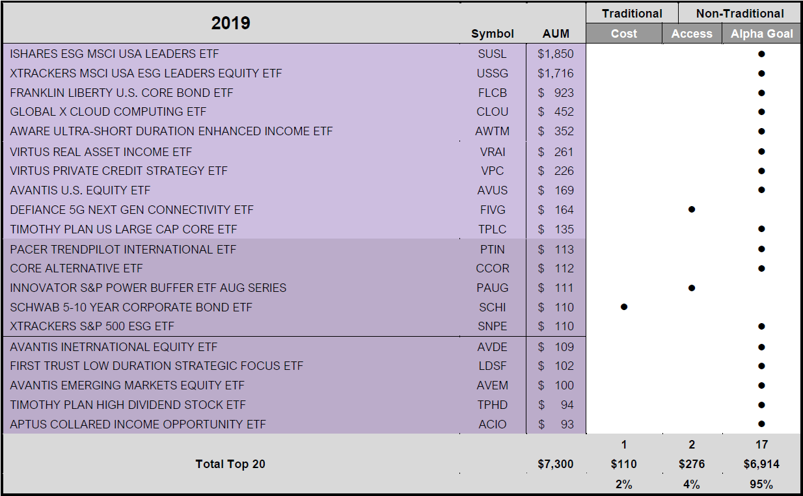Select CORE ALTERNATIVE ETF name
The height and width of the screenshot is (496, 803).
(76, 268)
